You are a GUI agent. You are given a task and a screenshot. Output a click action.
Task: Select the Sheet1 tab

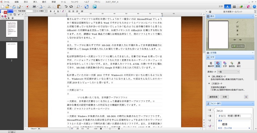(x=33, y=129)
